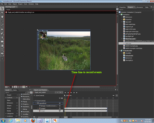Choose the Pan hand tool
Screen dimensions: 154x123
tap(2, 17)
